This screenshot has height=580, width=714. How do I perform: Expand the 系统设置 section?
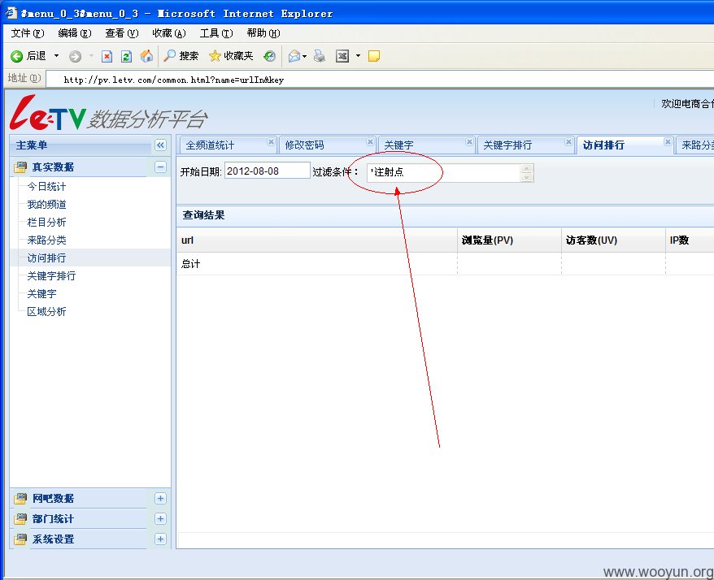(160, 539)
